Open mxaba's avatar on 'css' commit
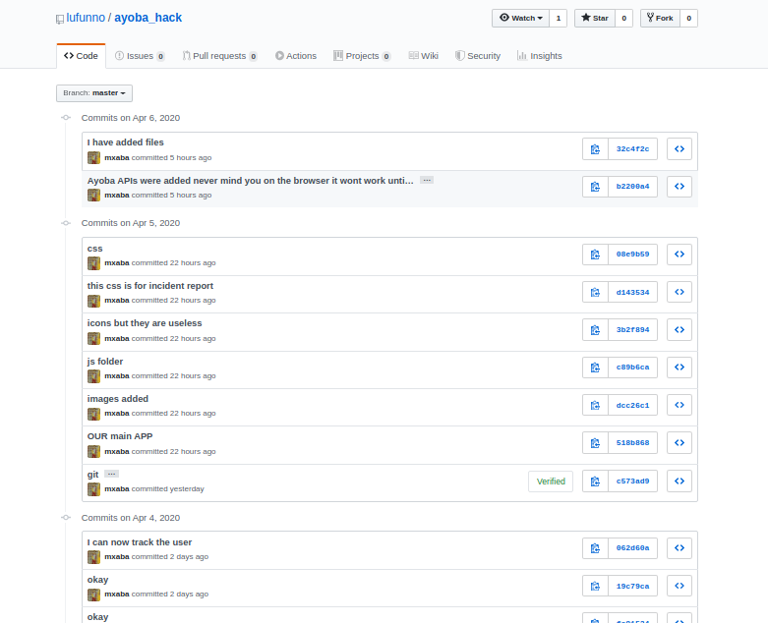 click(x=94, y=263)
